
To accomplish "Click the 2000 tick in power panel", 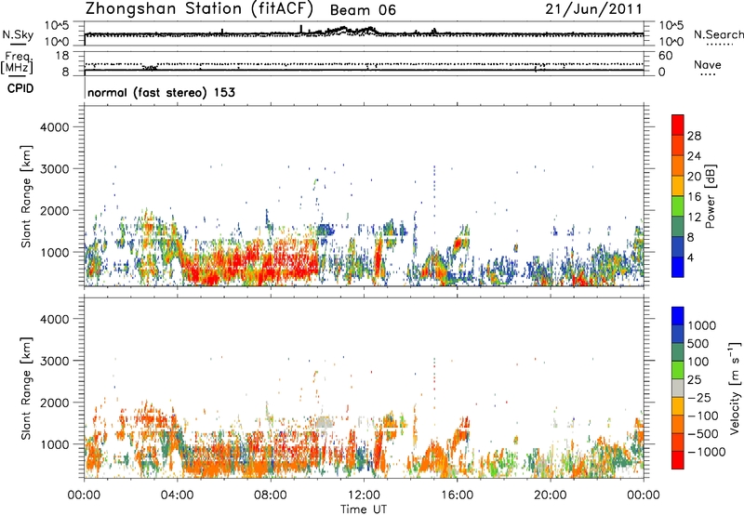I will pyautogui.click(x=55, y=210).
